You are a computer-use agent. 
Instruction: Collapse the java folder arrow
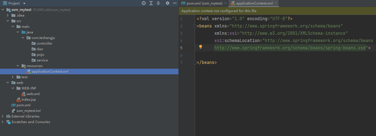coord(18,32)
